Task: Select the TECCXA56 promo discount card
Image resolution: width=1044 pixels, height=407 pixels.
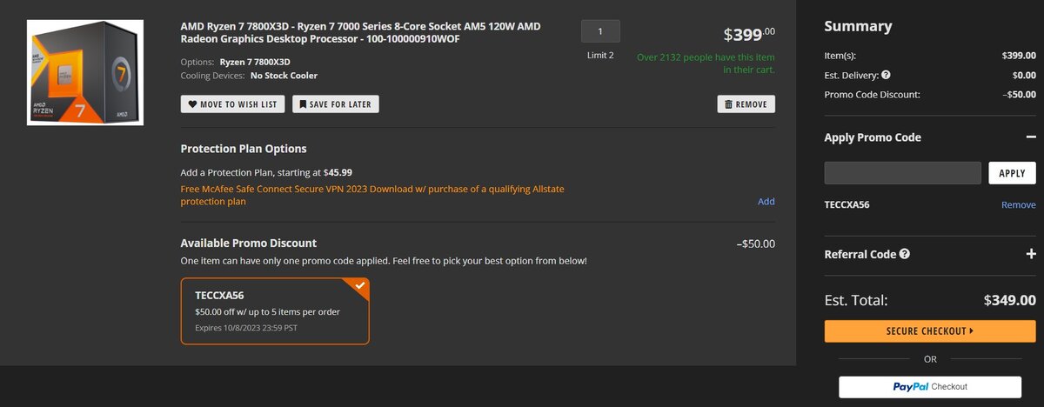Action: 275,311
